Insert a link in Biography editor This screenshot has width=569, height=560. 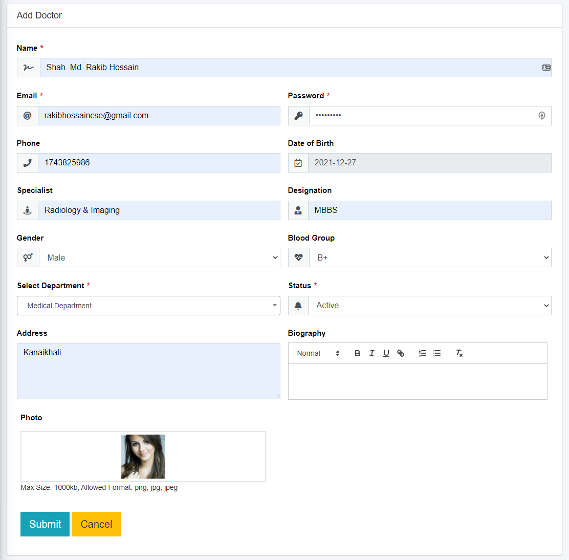(x=401, y=353)
